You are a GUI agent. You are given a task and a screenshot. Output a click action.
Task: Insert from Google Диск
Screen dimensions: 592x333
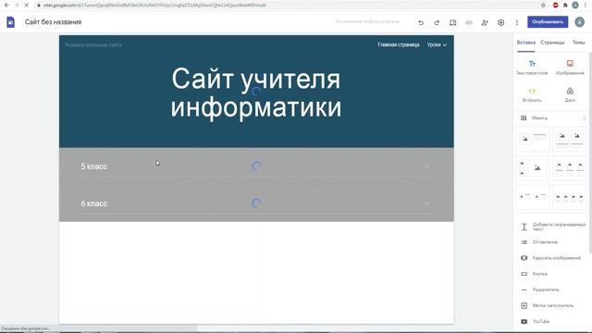[x=570, y=94]
